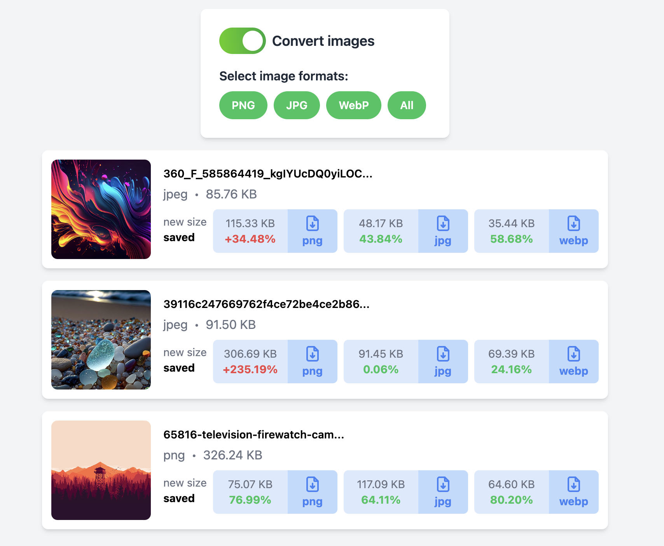The width and height of the screenshot is (664, 546).
Task: Open the firewatch tower thumbnail
Action: pos(101,470)
